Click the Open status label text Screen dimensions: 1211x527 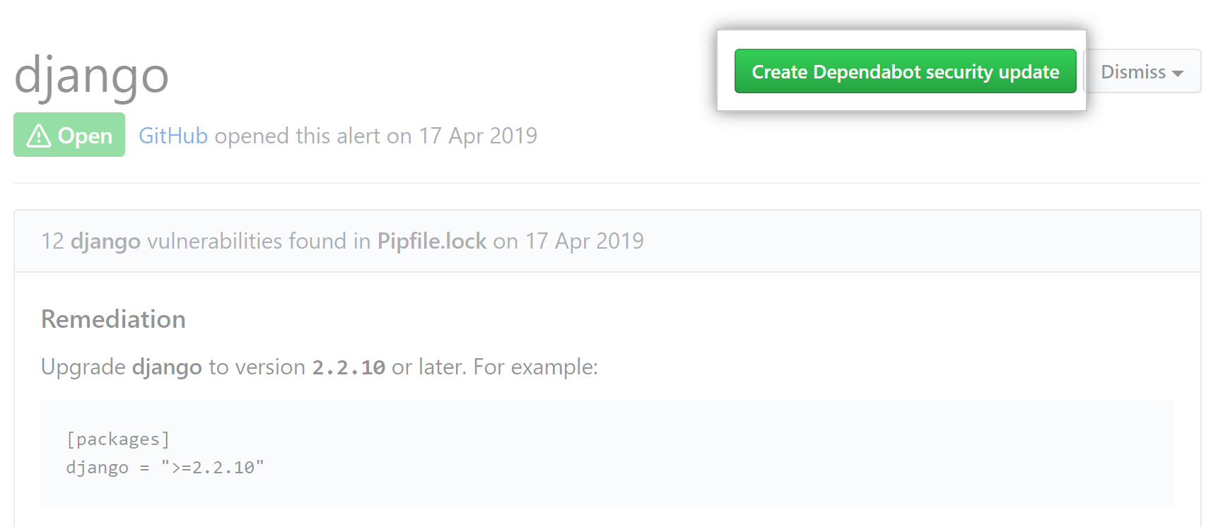pyautogui.click(x=85, y=136)
